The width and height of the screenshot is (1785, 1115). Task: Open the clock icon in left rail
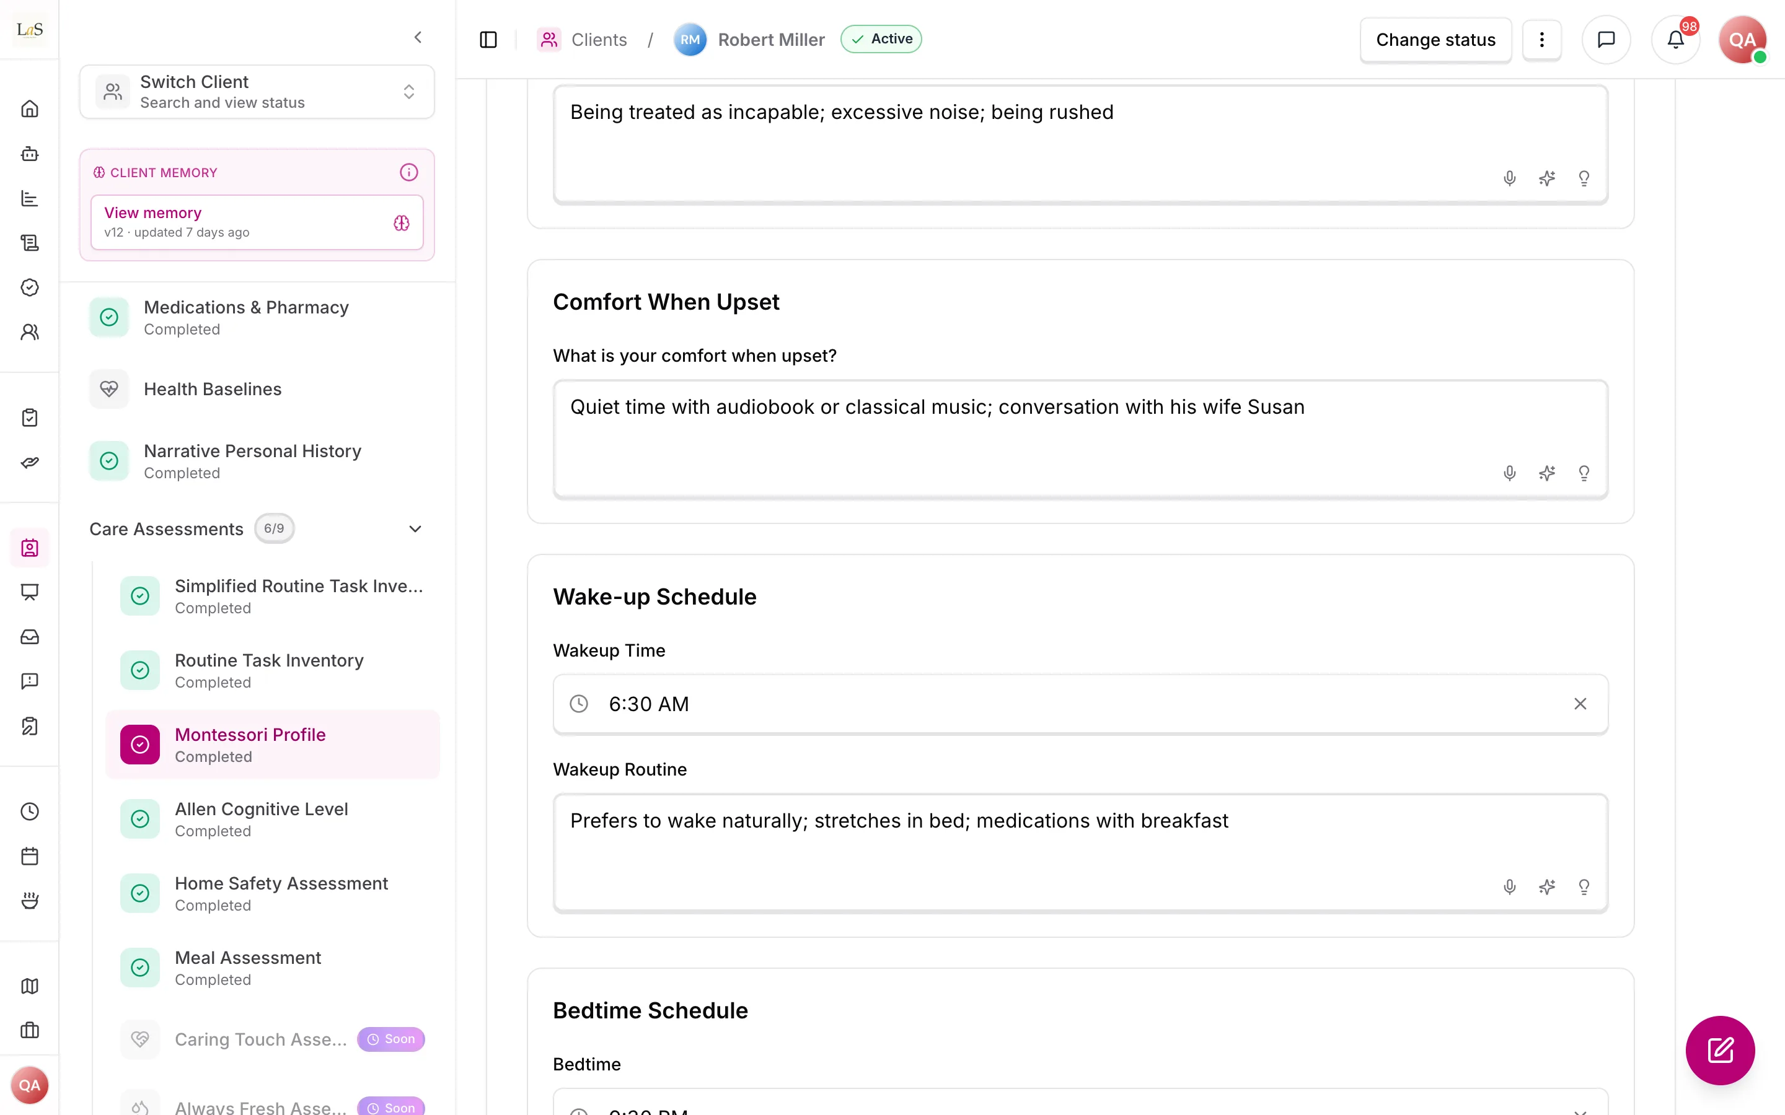(x=30, y=812)
